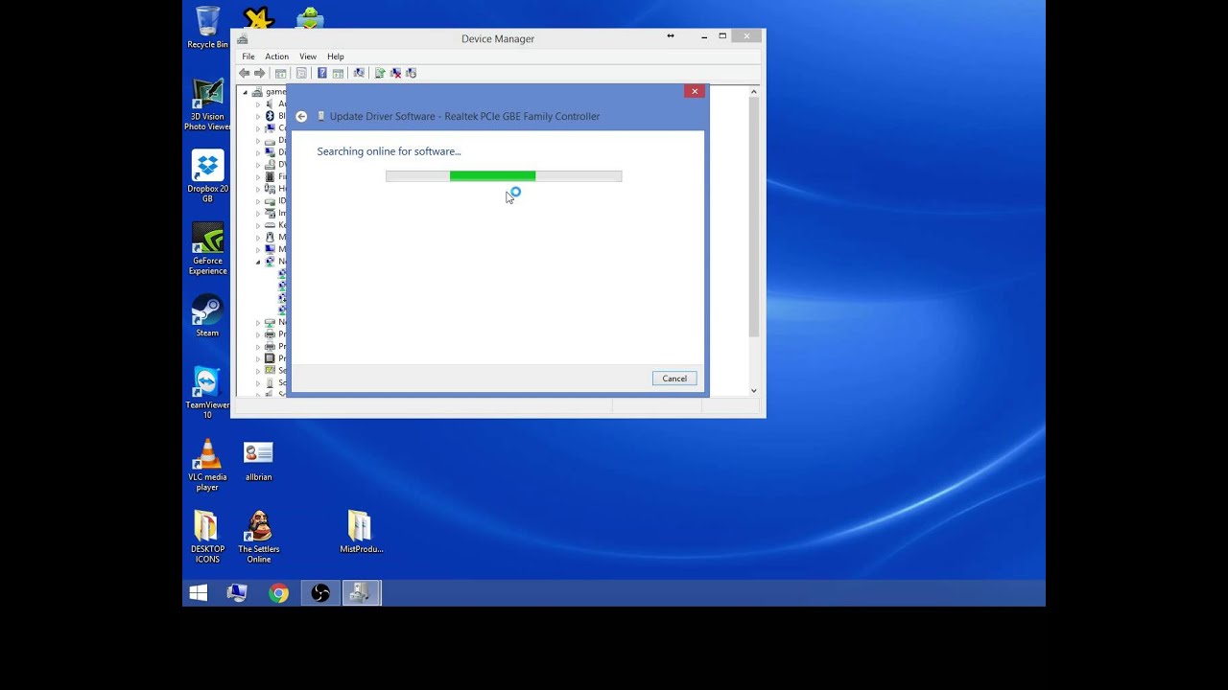Collapse the expanded Network adapters category
The image size is (1228, 690).
point(258,262)
